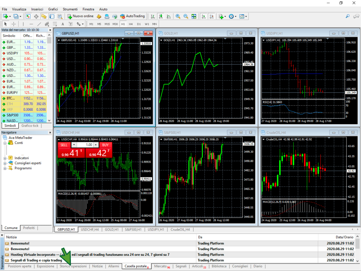
Task: Toggle the Market Watch window icon
Action: pyautogui.click(x=28, y=16)
